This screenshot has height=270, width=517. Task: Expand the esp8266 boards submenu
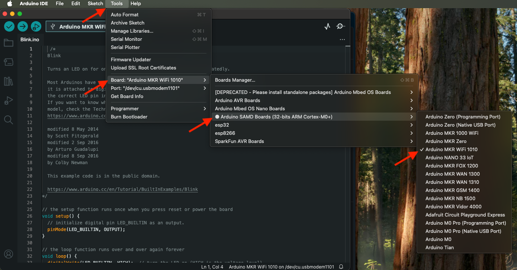pyautogui.click(x=314, y=133)
